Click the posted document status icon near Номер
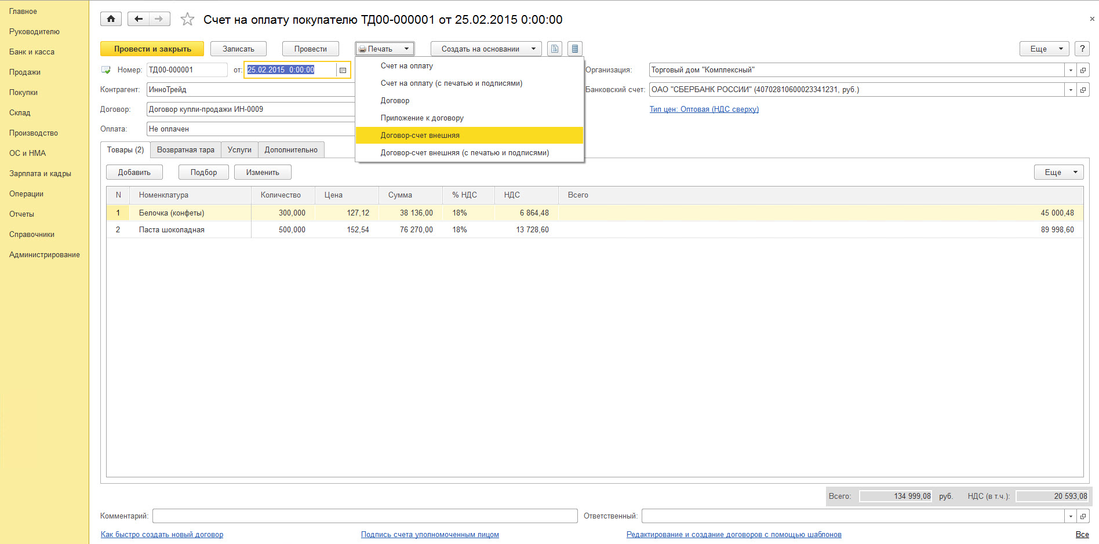This screenshot has width=1099, height=544. pos(106,70)
